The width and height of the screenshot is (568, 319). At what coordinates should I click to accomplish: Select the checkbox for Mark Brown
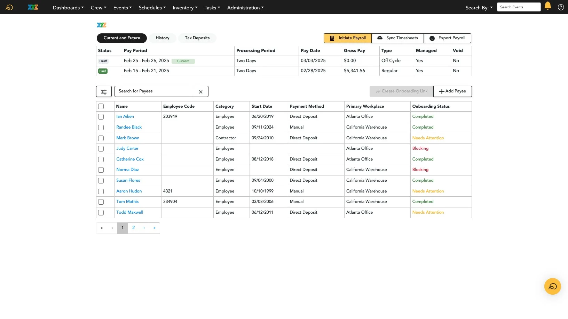tap(101, 138)
